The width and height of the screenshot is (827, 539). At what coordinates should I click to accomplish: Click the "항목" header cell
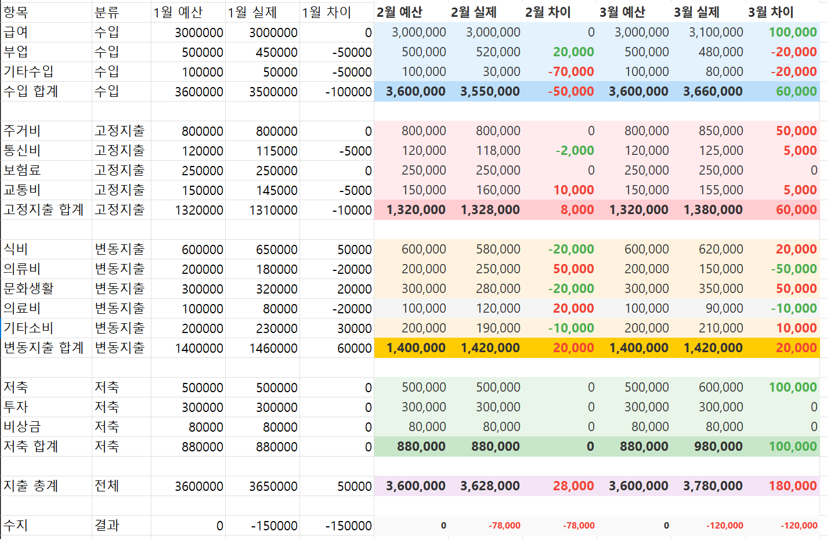[46, 12]
